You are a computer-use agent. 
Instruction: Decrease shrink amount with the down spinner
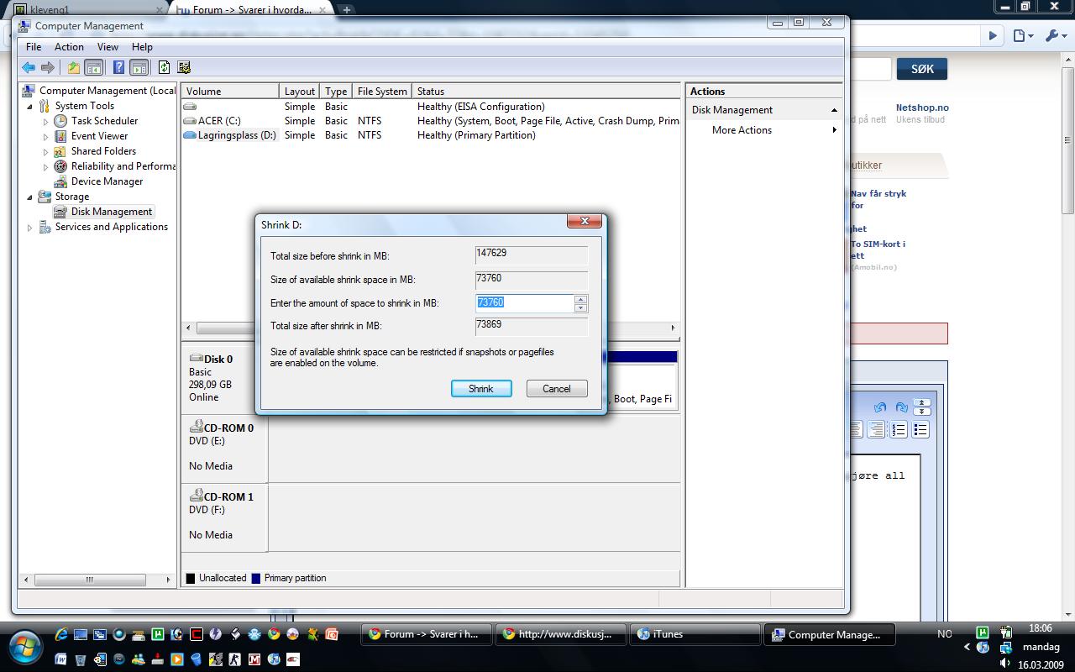(x=580, y=307)
